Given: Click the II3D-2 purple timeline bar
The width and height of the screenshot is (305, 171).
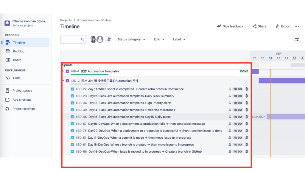Looking at the screenshot, I should [x=282, y=81].
